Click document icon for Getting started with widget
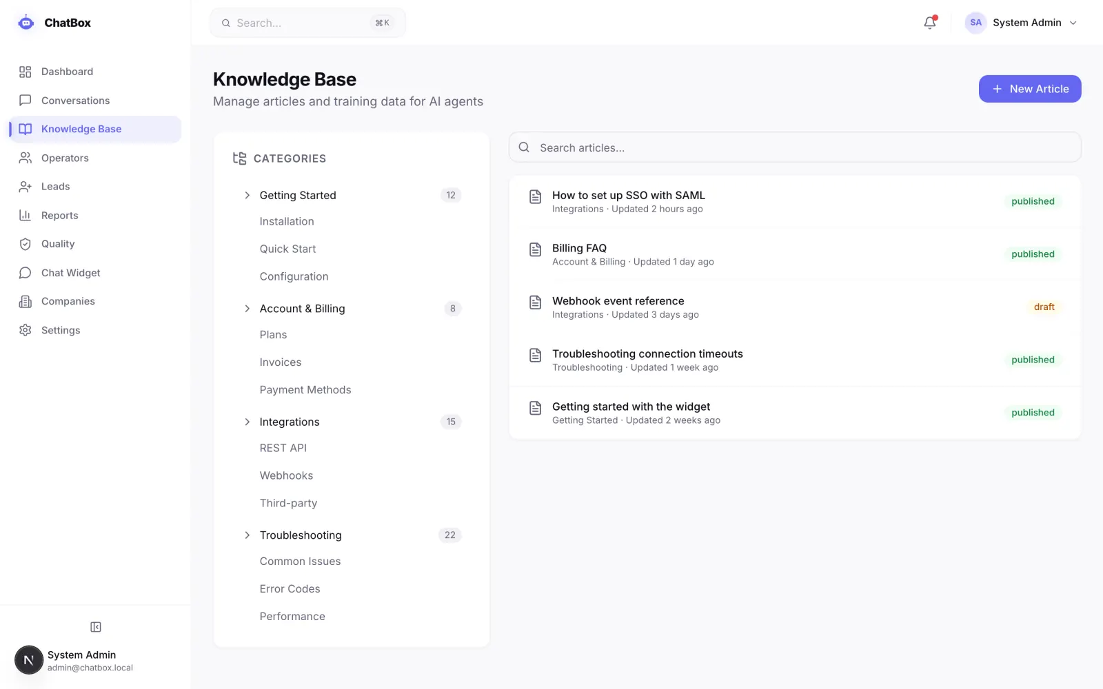Viewport: 1103px width, 689px height. click(x=535, y=408)
